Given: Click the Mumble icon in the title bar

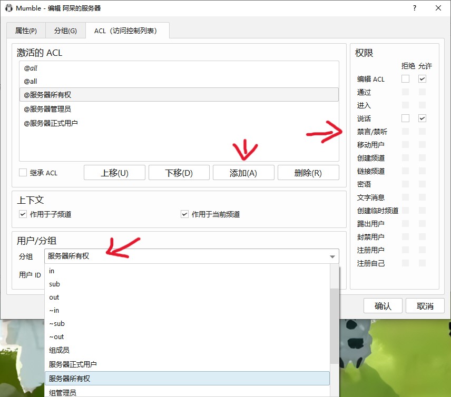Looking at the screenshot, I should click(x=8, y=8).
